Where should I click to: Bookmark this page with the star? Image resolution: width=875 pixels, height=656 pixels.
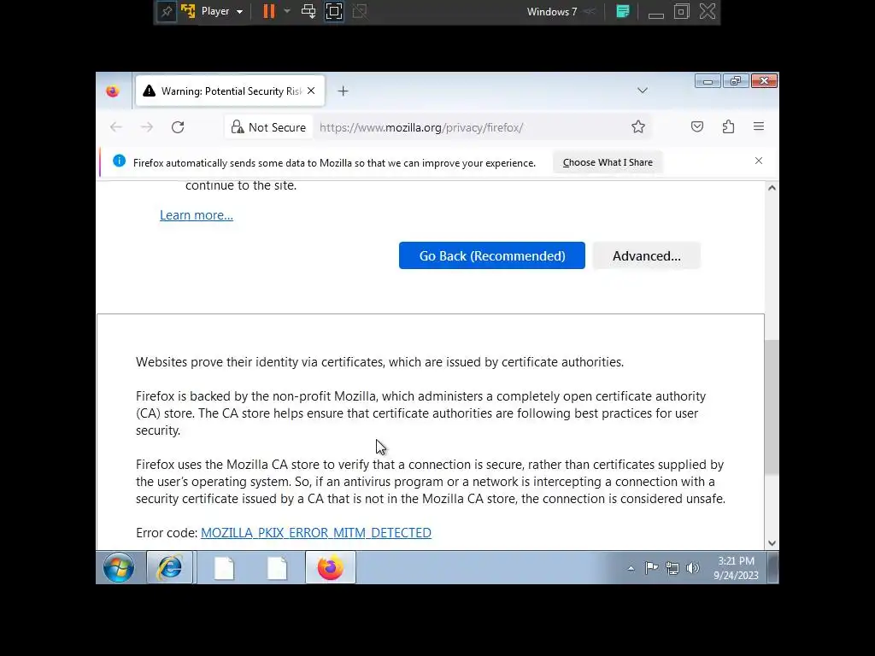click(x=638, y=127)
